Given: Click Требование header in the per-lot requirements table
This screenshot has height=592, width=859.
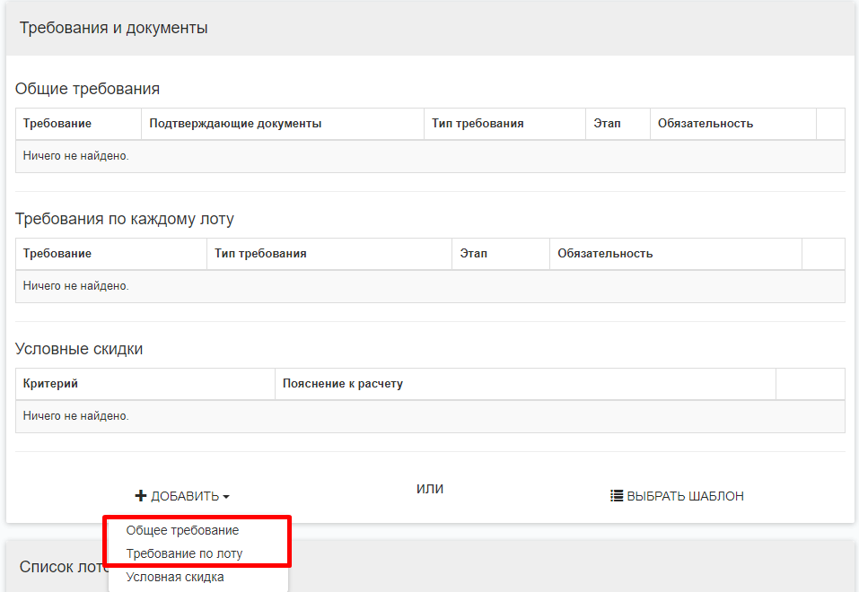Looking at the screenshot, I should pyautogui.click(x=57, y=254).
